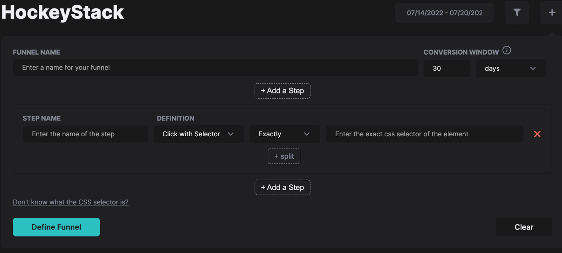The width and height of the screenshot is (562, 253).
Task: Focus the step name text field
Action: (85, 134)
